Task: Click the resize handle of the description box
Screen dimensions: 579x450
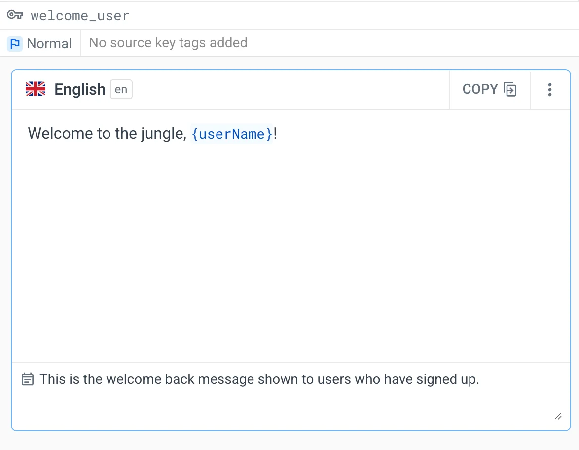Action: coord(558,416)
